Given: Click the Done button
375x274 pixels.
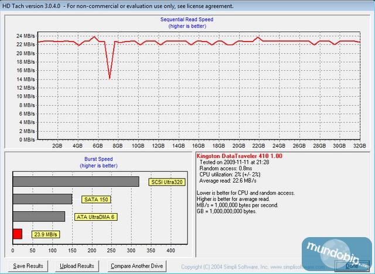Looking at the screenshot, I should [352, 266].
